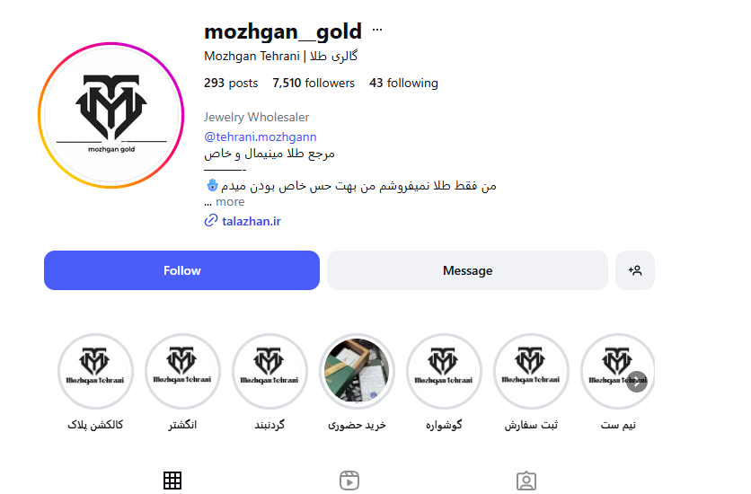Open the انگشتر highlight story
Image resolution: width=751 pixels, height=494 pixels.
182,372
